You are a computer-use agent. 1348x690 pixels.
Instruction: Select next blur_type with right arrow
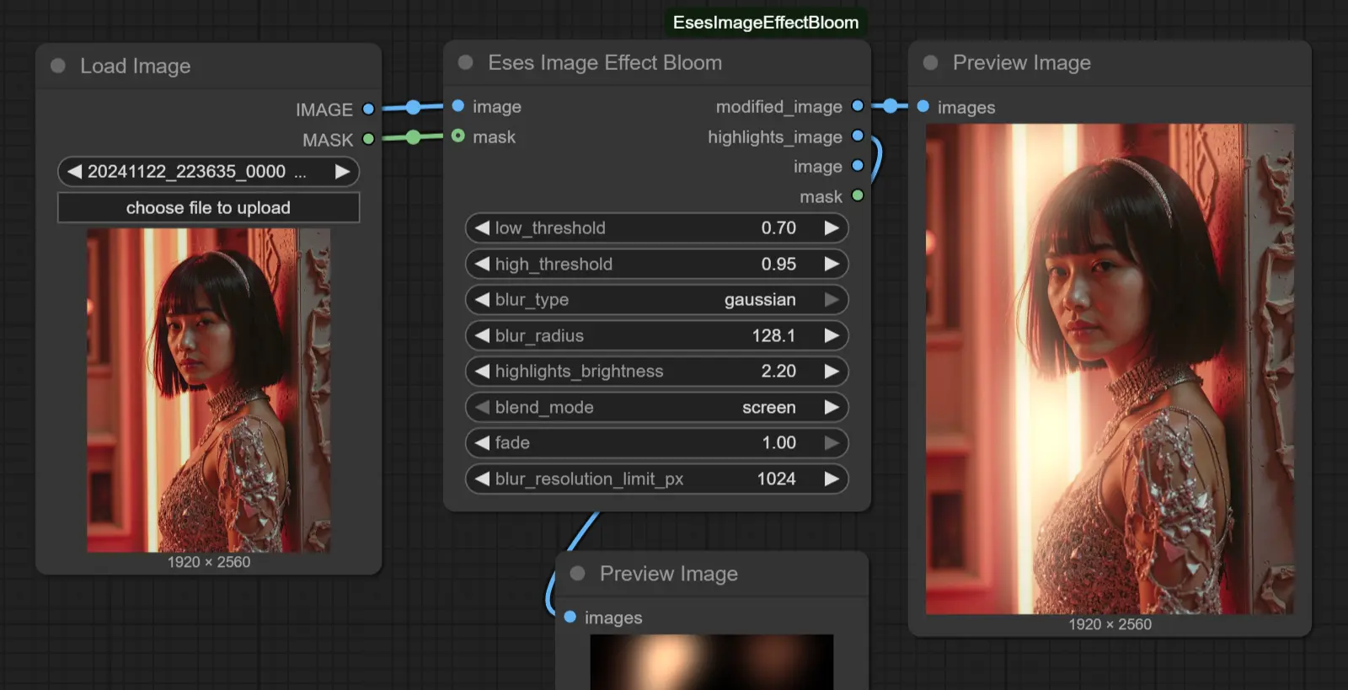832,299
